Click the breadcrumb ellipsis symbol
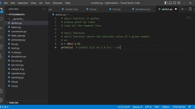The height and width of the screenshot is (109, 195). [x=70, y=15]
